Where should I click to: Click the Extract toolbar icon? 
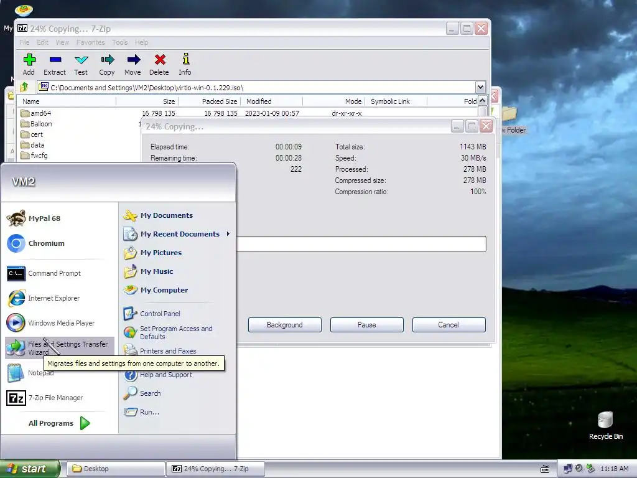click(x=55, y=65)
